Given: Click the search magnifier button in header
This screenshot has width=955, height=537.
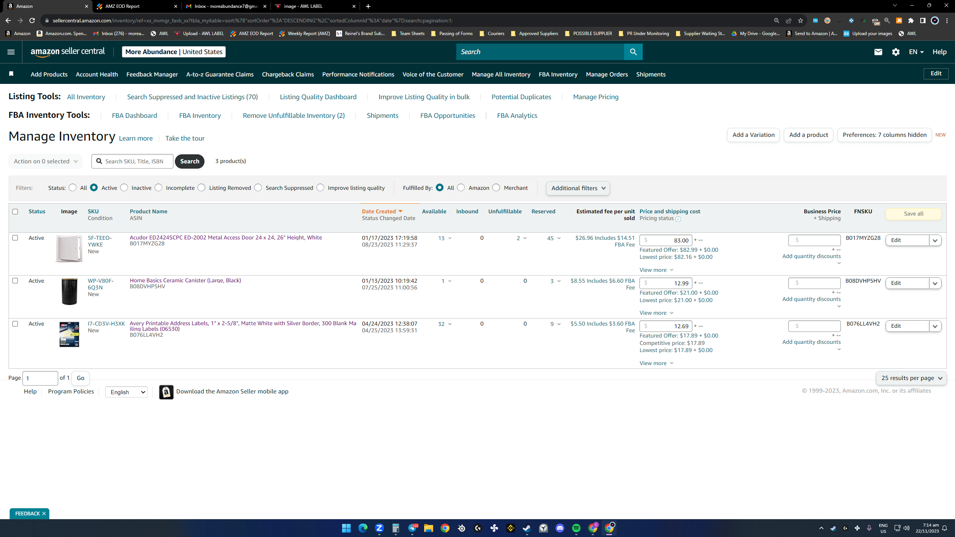Looking at the screenshot, I should 633,52.
